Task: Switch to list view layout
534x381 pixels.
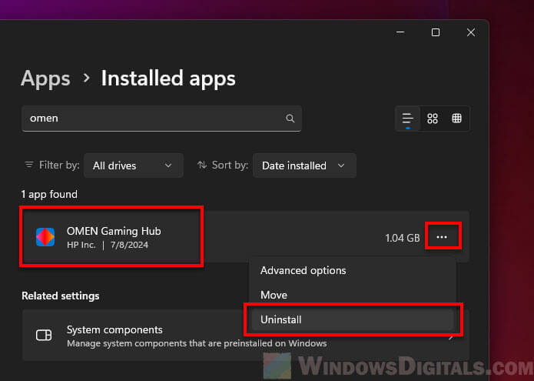Action: (408, 119)
